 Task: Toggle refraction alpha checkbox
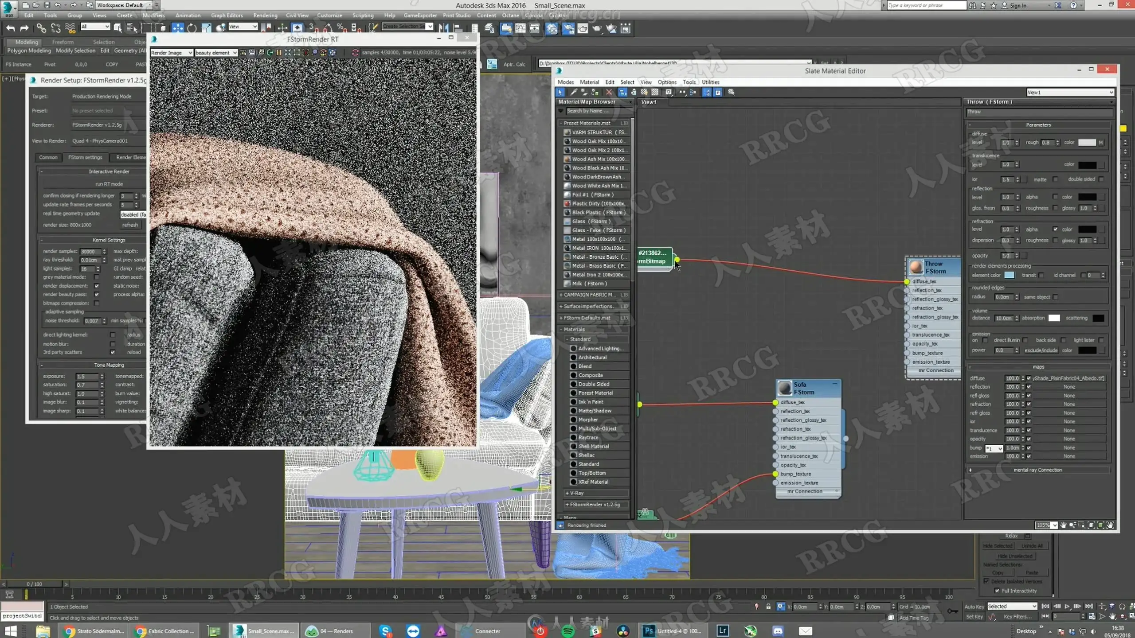[1055, 229]
